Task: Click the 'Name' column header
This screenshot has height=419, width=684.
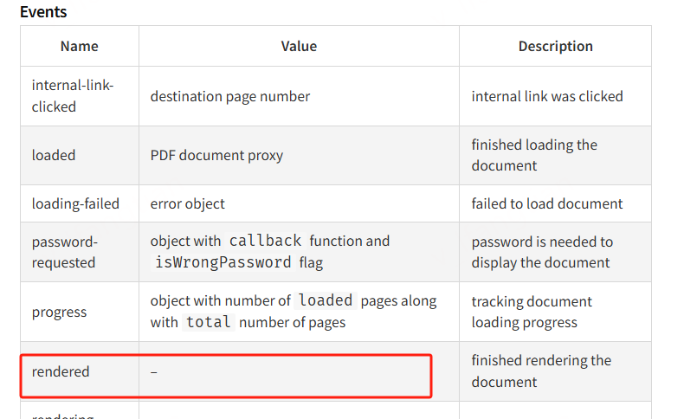Action: (x=80, y=46)
